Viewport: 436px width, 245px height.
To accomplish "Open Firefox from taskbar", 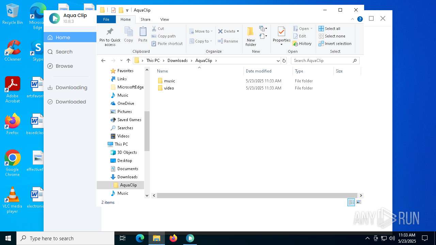I will pyautogui.click(x=173, y=238).
